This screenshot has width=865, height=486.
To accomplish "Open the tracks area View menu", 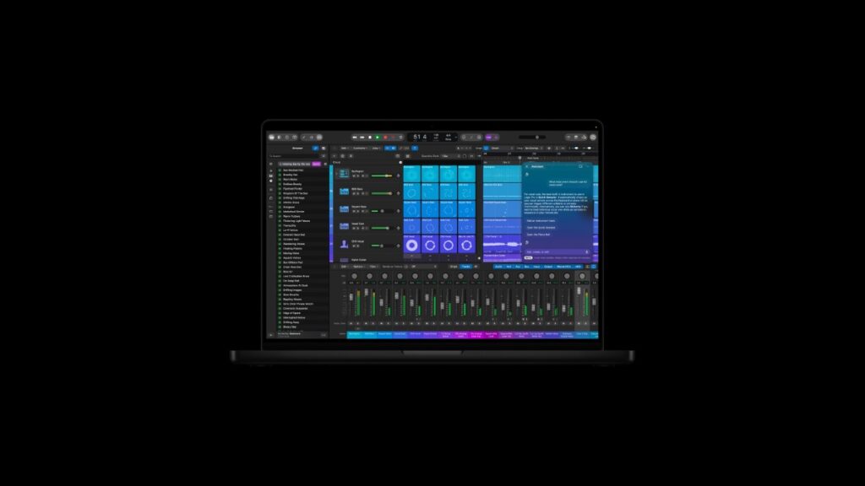I will (376, 148).
